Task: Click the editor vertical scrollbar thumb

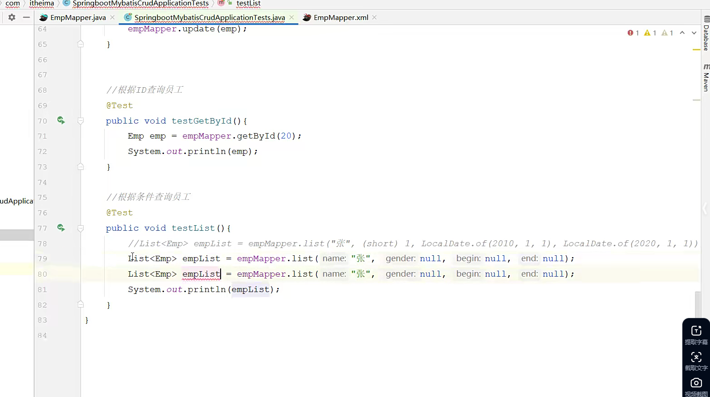Action: (x=698, y=305)
